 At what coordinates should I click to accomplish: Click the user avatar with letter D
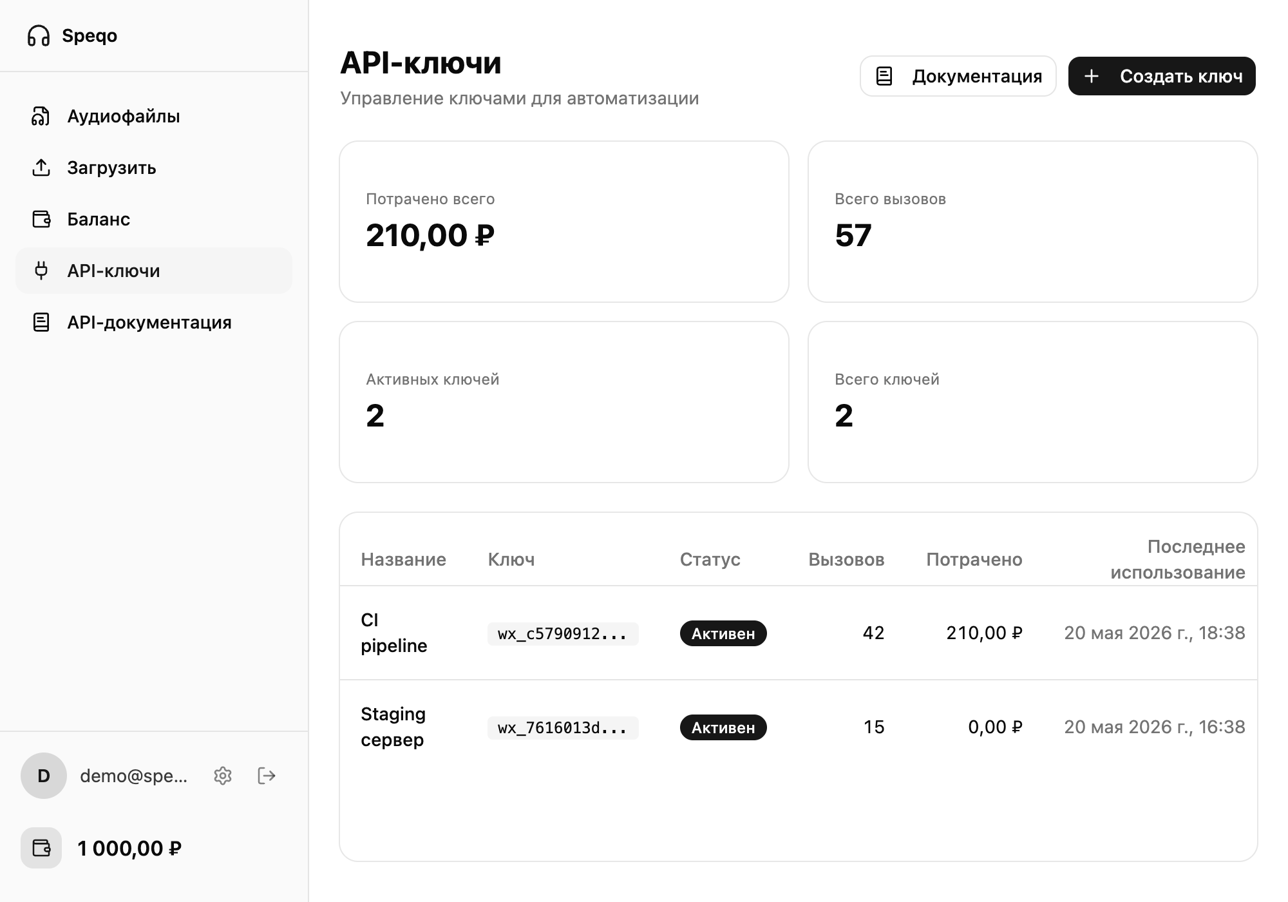coord(44,776)
